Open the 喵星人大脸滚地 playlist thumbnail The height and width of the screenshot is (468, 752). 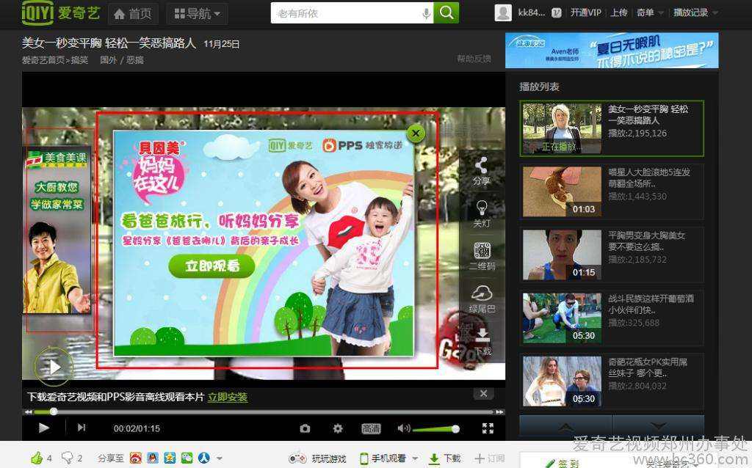pyautogui.click(x=562, y=191)
